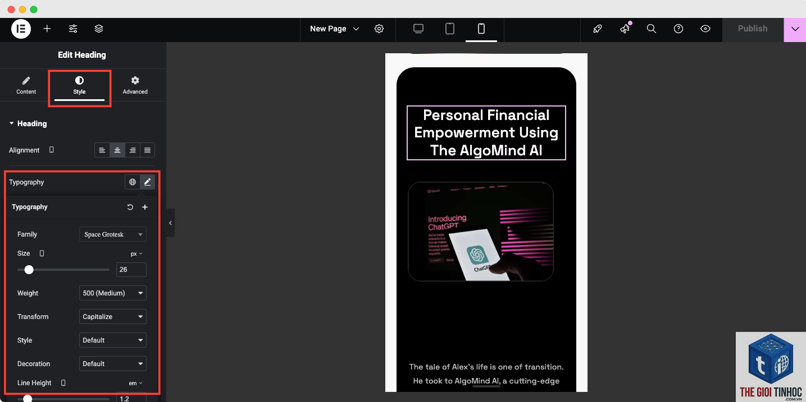The image size is (806, 402).
Task: Add new global font plus icon
Action: pyautogui.click(x=145, y=207)
